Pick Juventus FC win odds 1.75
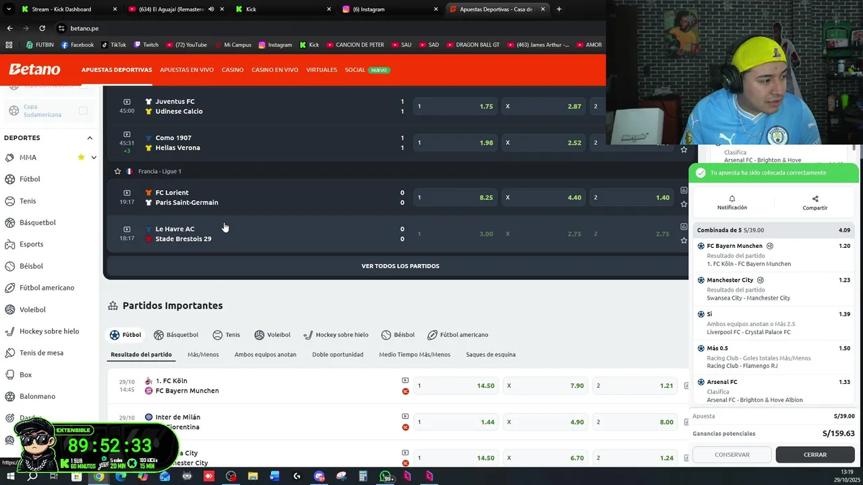Viewport: 863px width, 485px height. click(454, 106)
